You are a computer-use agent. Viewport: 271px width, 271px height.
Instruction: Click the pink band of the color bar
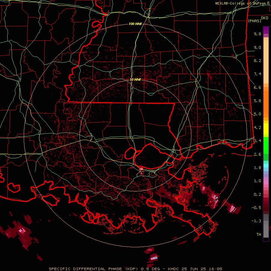pos(266,182)
